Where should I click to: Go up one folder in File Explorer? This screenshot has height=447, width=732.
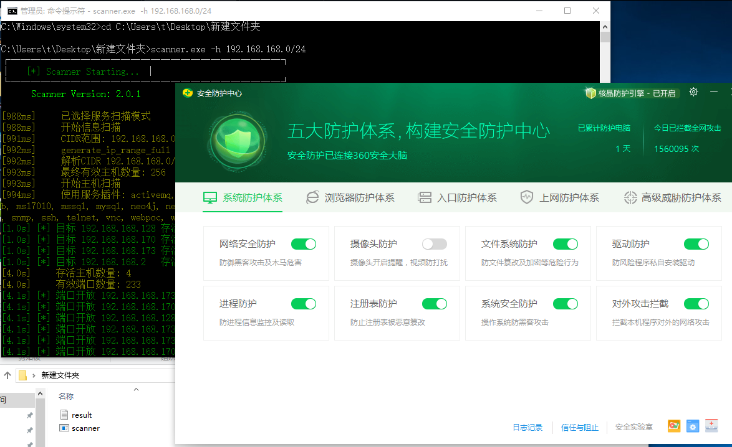point(7,375)
